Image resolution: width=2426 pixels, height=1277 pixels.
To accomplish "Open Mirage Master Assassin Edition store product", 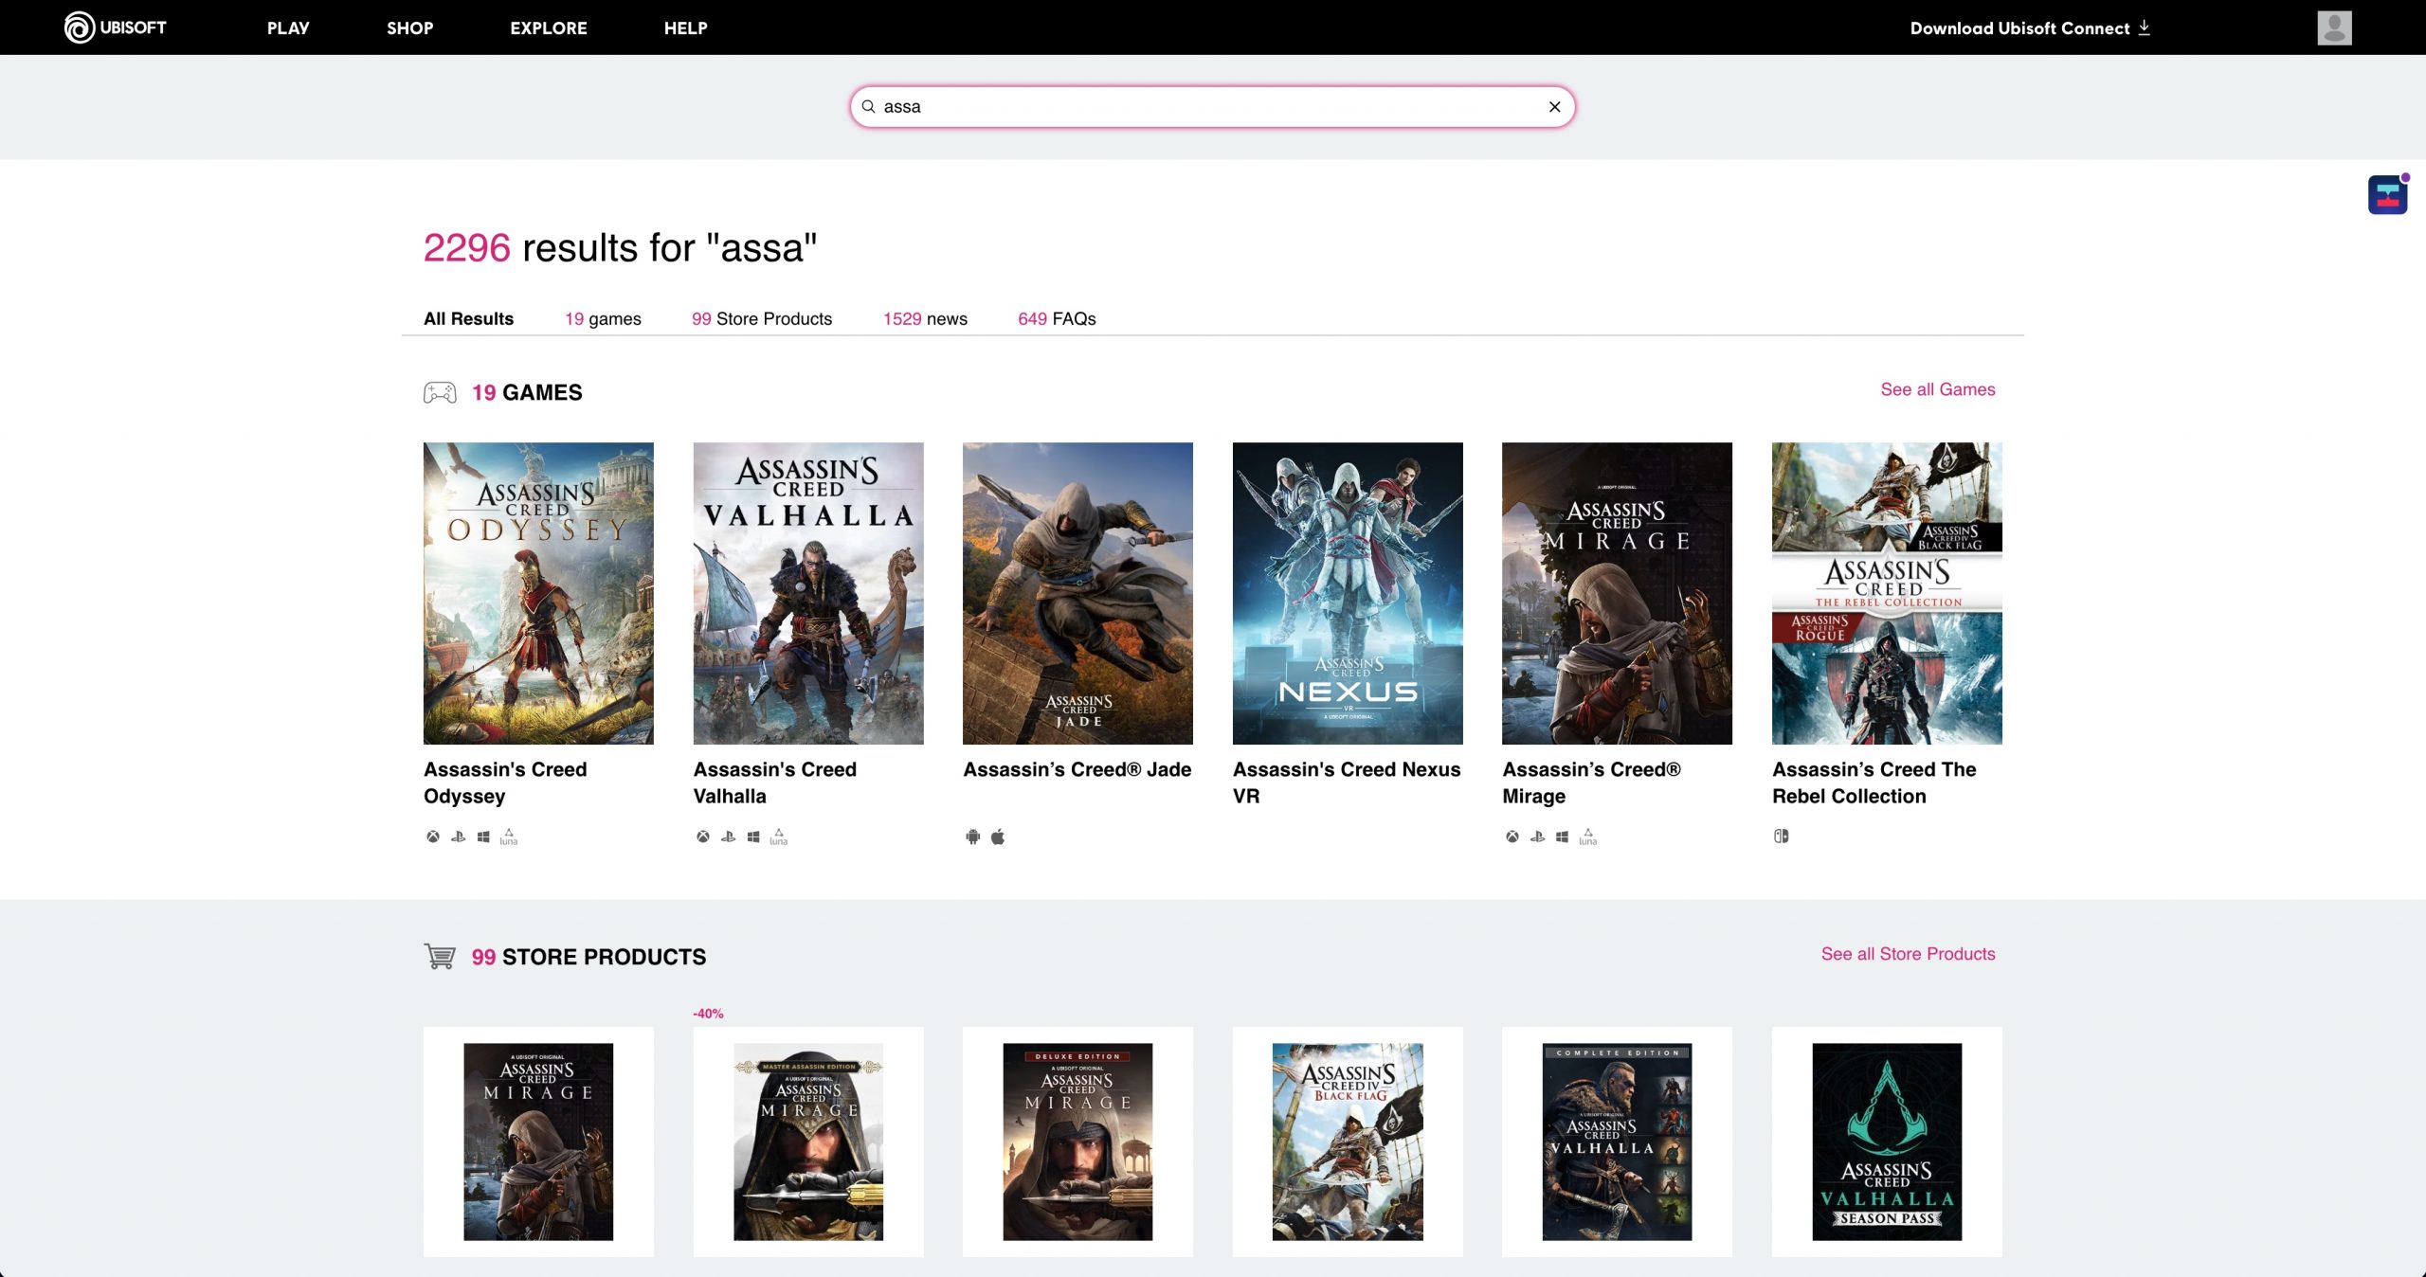I will 808,1142.
